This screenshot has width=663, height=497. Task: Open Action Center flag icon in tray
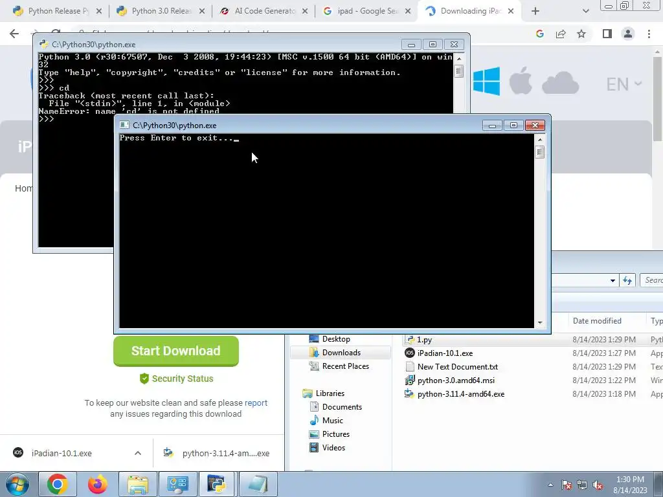[x=567, y=485]
